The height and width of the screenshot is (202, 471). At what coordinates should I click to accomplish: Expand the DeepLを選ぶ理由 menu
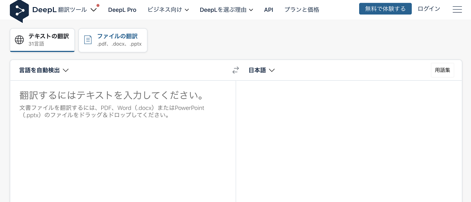226,10
